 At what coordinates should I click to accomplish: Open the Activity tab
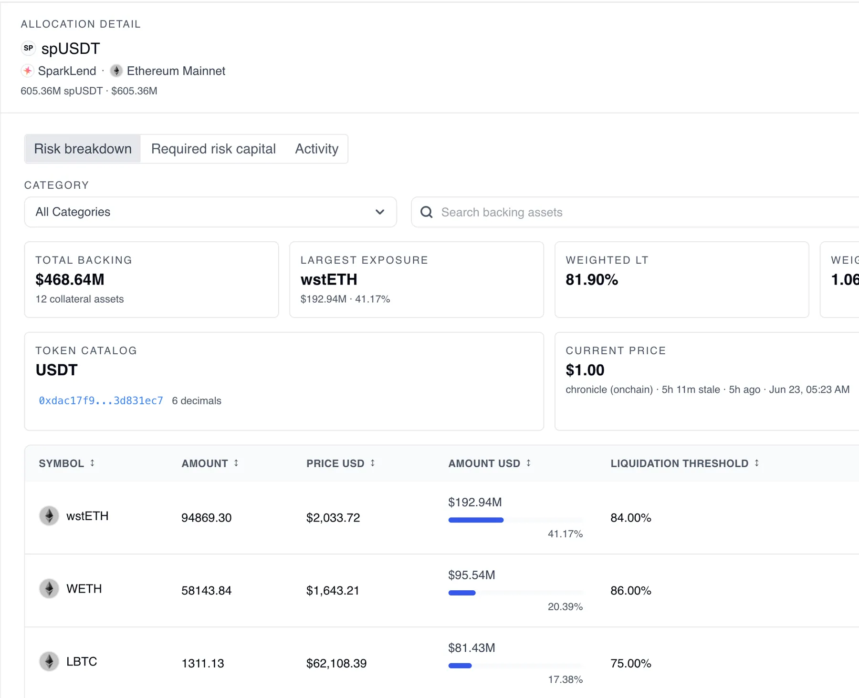tap(317, 149)
